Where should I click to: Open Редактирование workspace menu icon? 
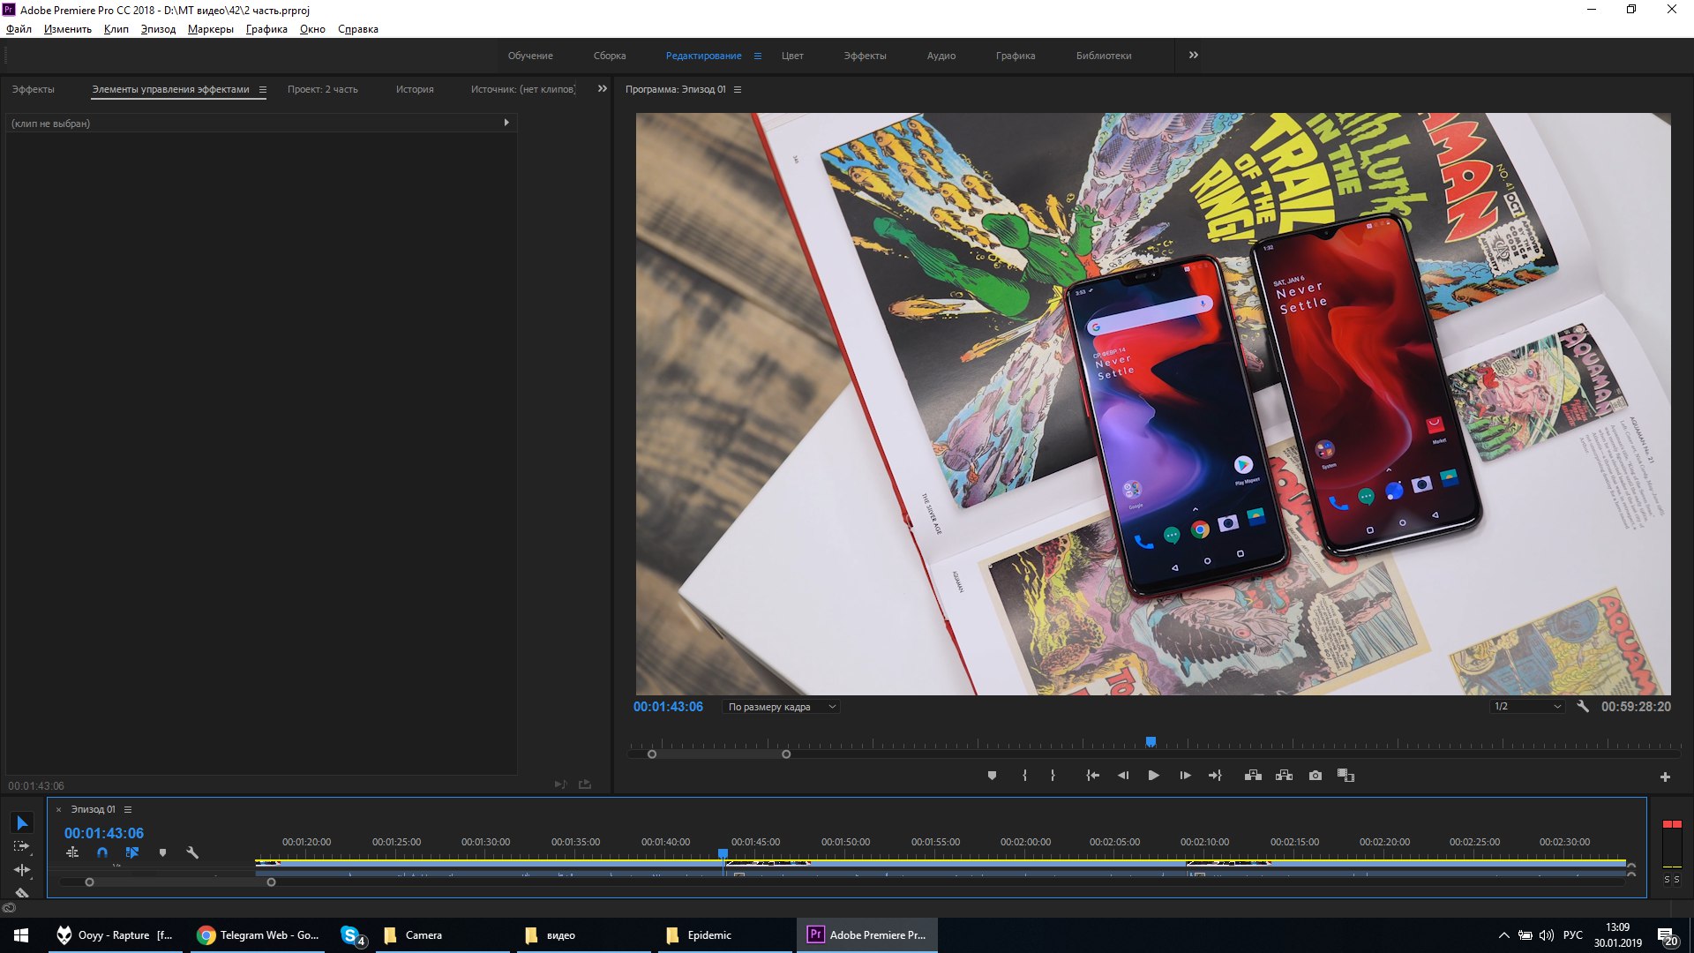pyautogui.click(x=757, y=56)
